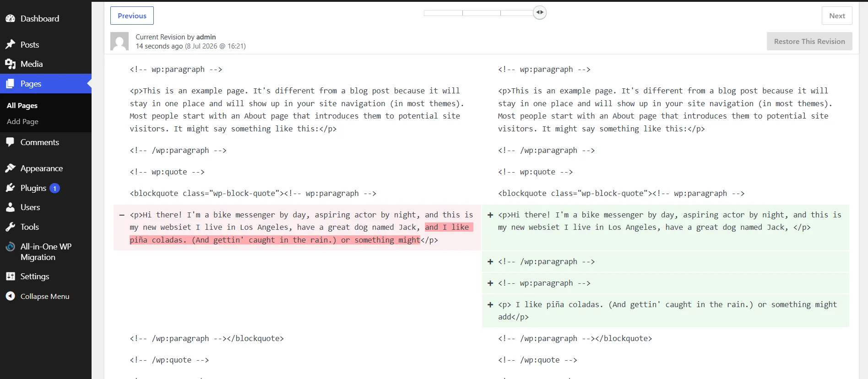Open Appearance menu
Image resolution: width=868 pixels, height=379 pixels.
click(x=42, y=168)
